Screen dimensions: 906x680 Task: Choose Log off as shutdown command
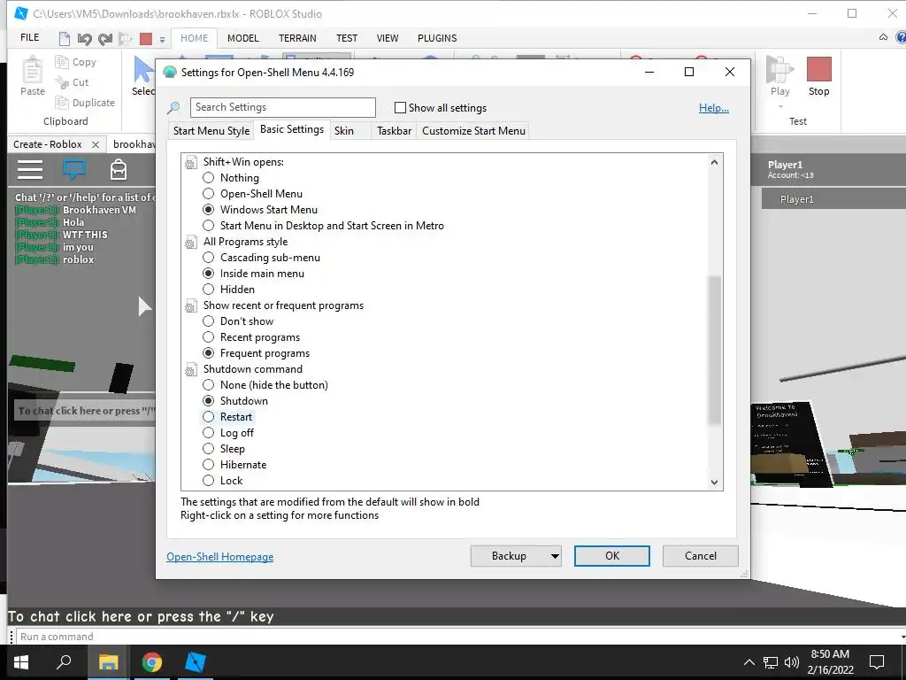209,432
